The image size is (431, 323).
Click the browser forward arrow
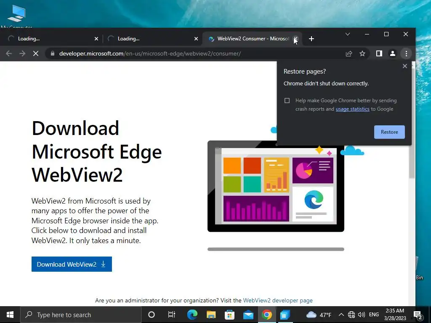tap(22, 53)
